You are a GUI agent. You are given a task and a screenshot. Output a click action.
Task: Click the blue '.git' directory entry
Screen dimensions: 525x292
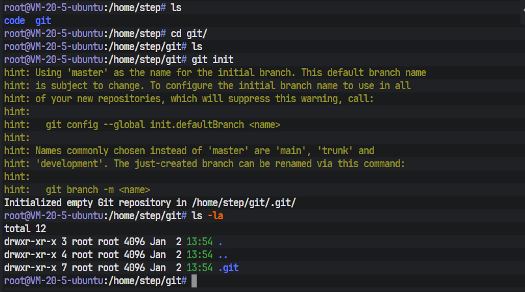coord(229,268)
